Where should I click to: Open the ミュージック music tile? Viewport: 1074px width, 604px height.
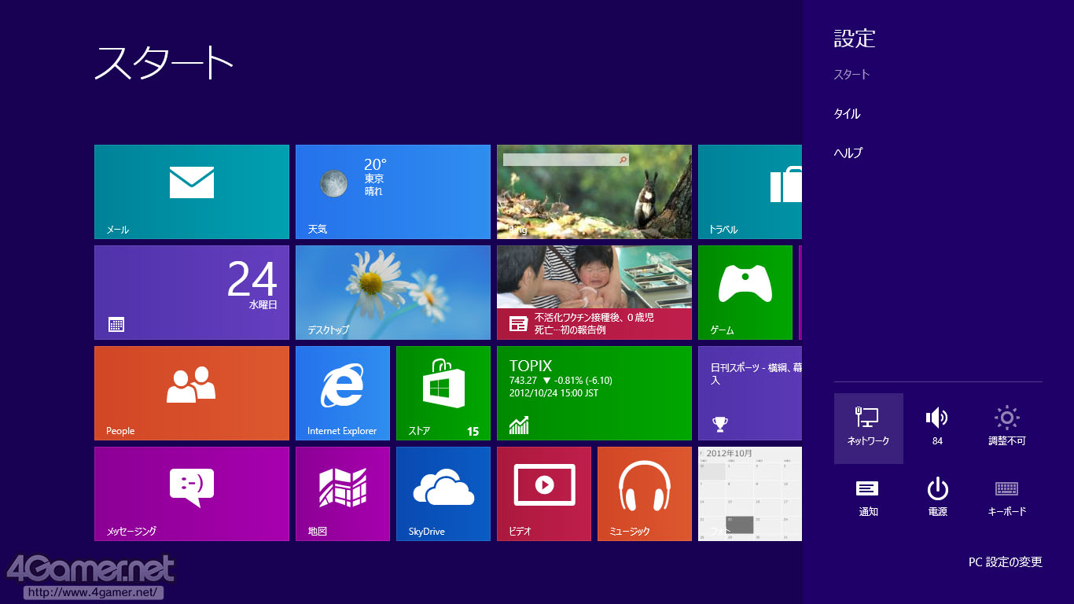[645, 494]
